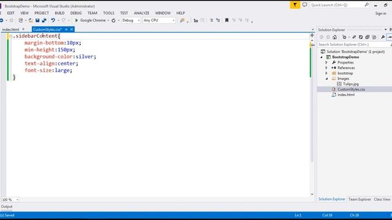Screen dimensions: 392x220
Task: Open the ANALYZE menu
Action: click(x=141, y=13)
